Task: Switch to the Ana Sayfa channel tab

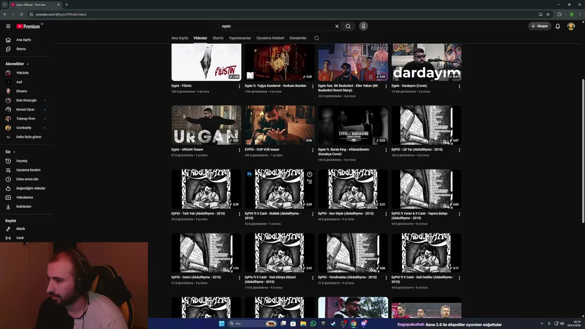Action: 180,38
